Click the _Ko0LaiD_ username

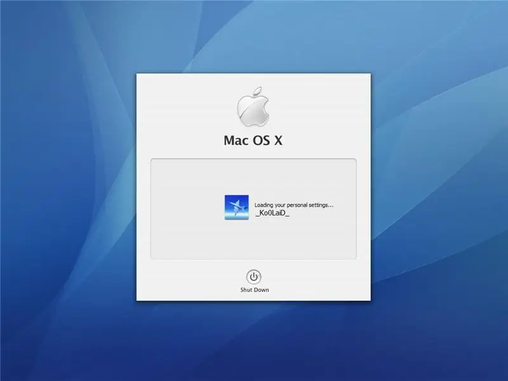click(x=272, y=213)
